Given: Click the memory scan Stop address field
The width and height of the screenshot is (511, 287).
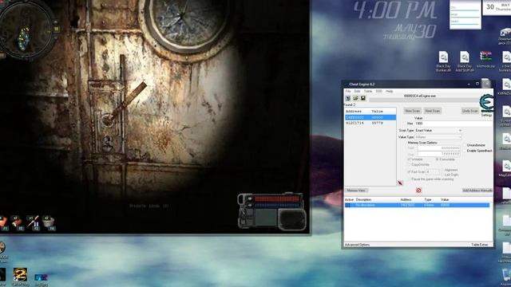Looking at the screenshot, I should pos(438,154).
